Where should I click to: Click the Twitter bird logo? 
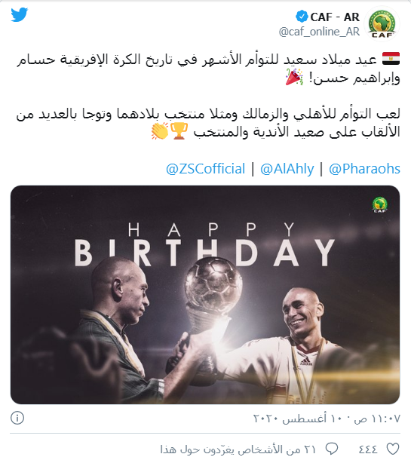coord(20,14)
